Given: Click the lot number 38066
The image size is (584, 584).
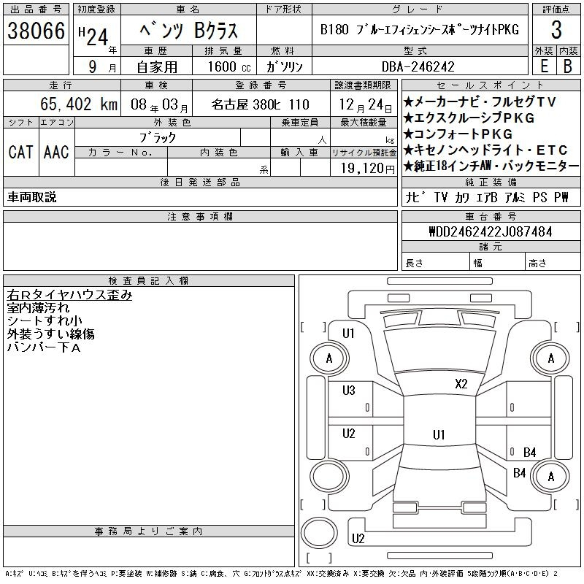Looking at the screenshot, I should [36, 31].
